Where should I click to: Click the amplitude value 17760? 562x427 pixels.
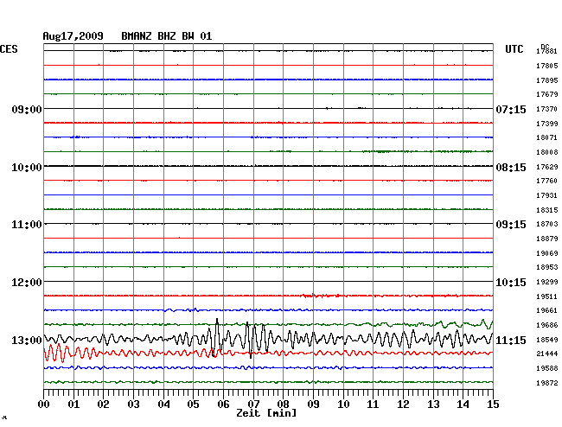[547, 181]
